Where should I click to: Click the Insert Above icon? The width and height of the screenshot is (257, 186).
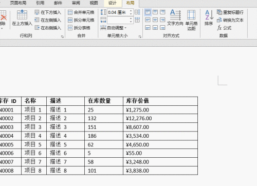pyautogui.click(x=22, y=15)
